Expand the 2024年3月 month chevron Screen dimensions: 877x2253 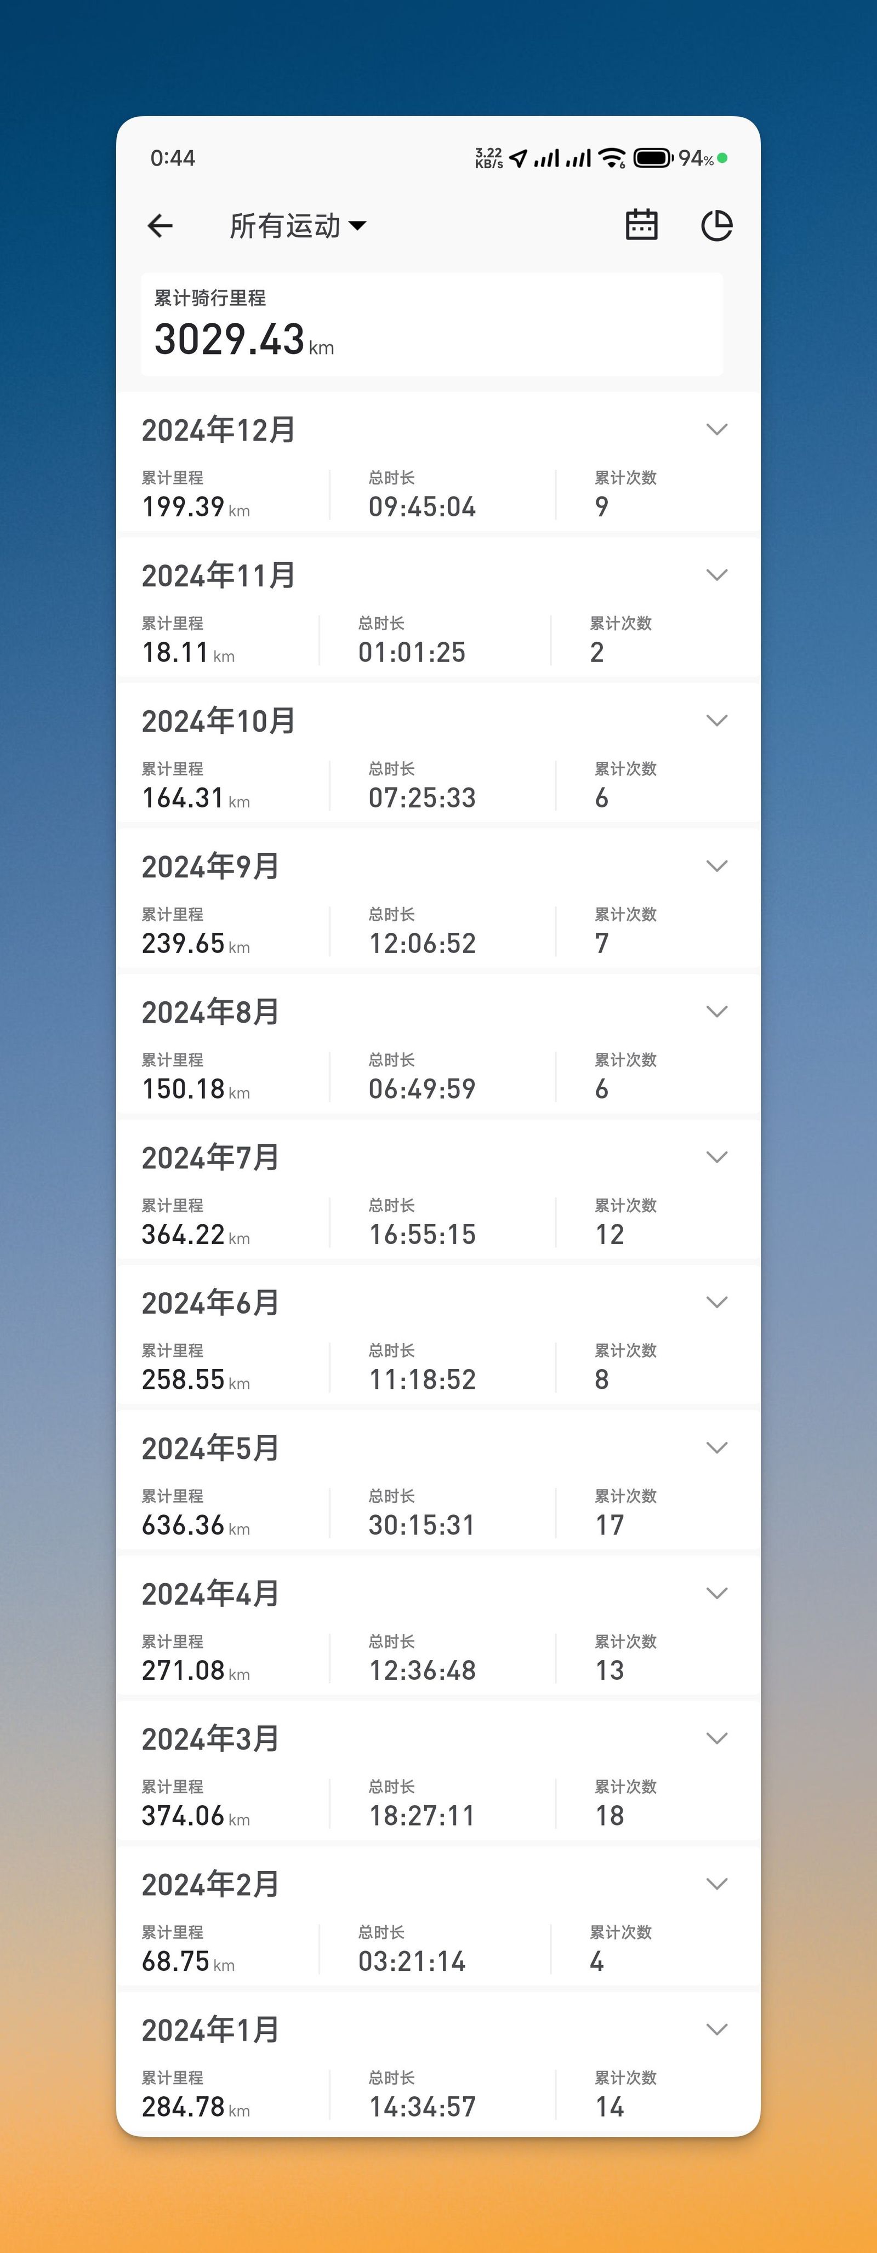(x=717, y=1738)
